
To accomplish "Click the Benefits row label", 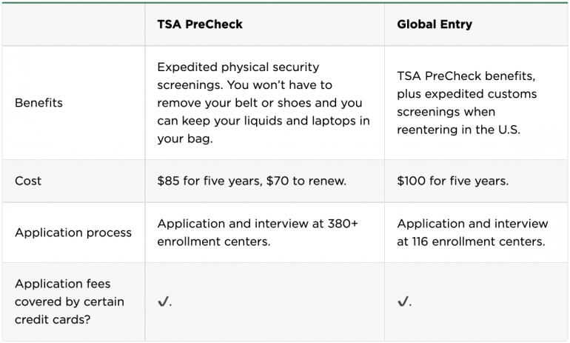I will (x=38, y=103).
